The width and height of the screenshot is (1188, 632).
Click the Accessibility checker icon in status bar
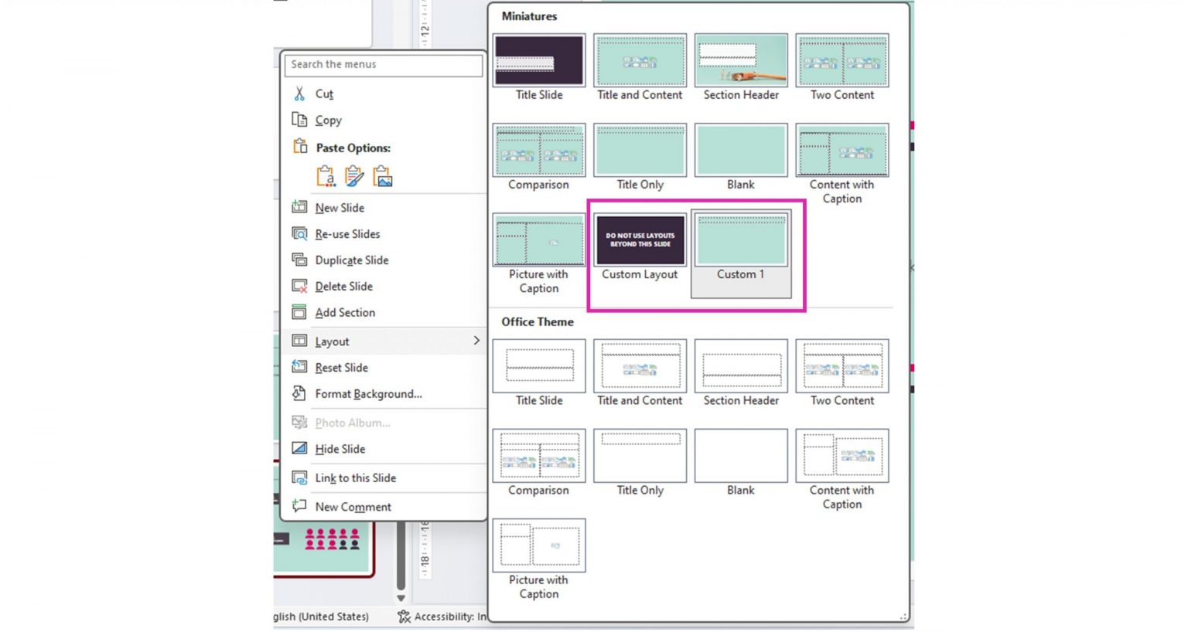(403, 616)
